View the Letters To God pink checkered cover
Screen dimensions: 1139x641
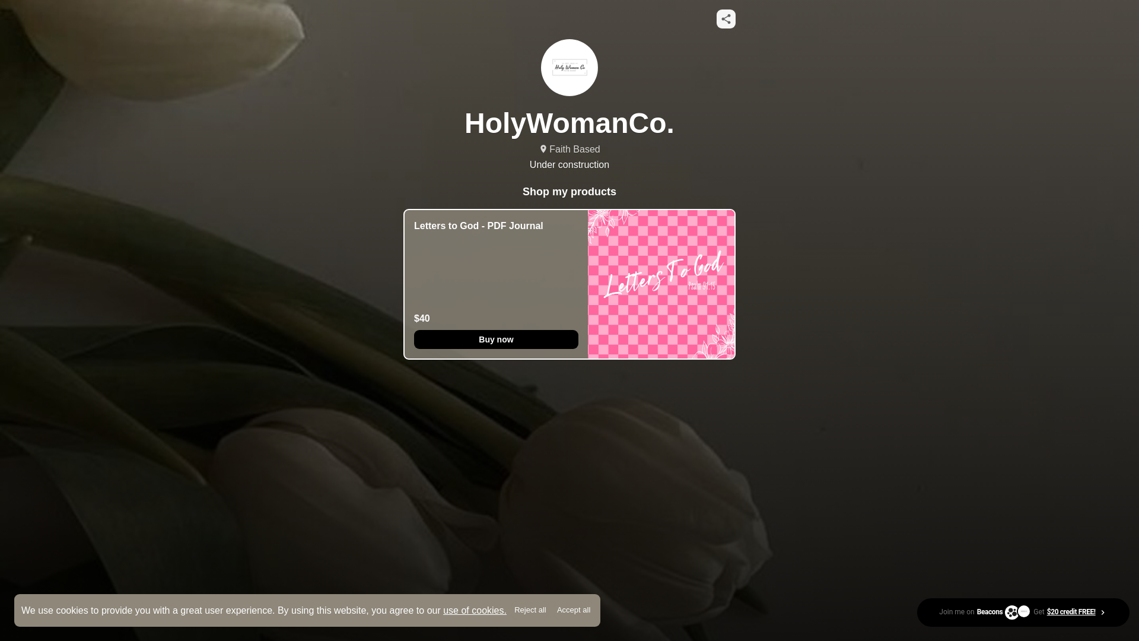[661, 284]
